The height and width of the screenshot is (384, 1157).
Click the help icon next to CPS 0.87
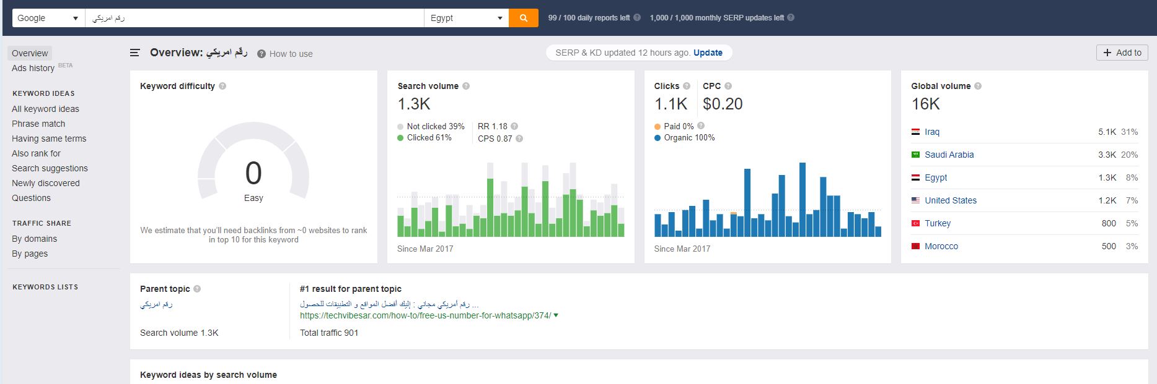point(519,139)
